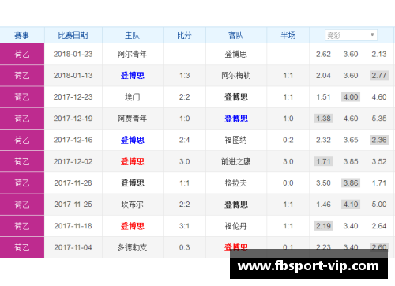Click the www.fbsport-vip.com banner
Viewport: 395px width, 286px height.
point(309,265)
